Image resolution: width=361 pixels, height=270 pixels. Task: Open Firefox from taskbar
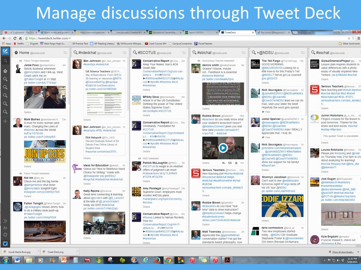click(157, 260)
